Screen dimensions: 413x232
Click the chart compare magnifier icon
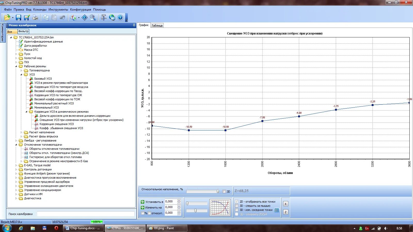73,18
